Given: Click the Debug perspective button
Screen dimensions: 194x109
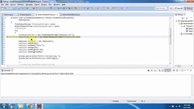Looking at the screenshot, I should (x=188, y=8).
